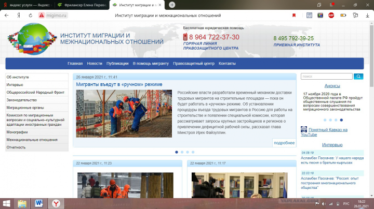Image resolution: width=374 pixels, height=209 pixels.
Task: Select fourth dot of news slider
Action: [x=193, y=152]
